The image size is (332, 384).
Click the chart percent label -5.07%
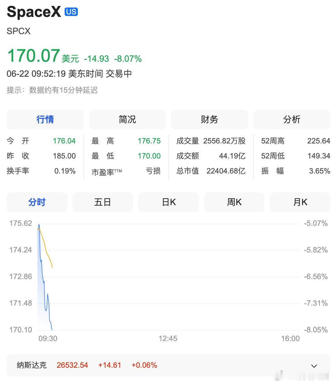point(316,223)
